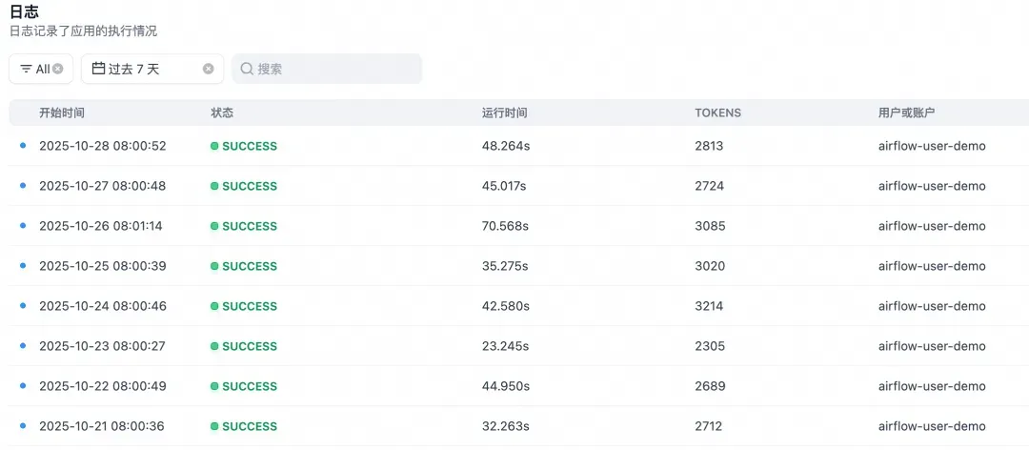This screenshot has width=1029, height=450.
Task: Click airflow-user-demo in the 2025-10-26 row
Action: (931, 226)
